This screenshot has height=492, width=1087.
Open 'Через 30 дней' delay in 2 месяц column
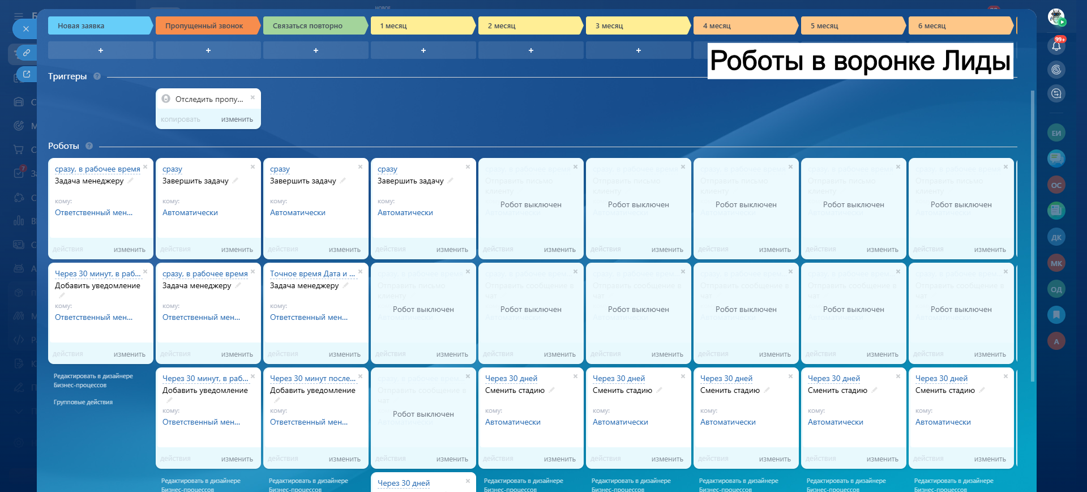511,379
